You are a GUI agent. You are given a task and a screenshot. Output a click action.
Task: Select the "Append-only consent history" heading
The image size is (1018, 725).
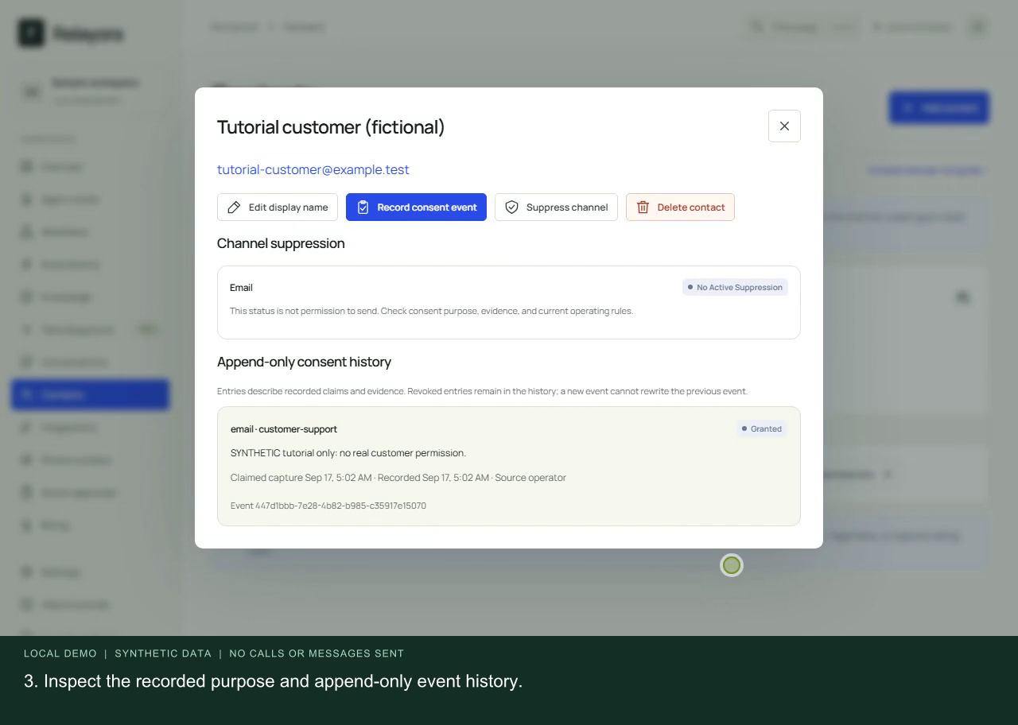tap(304, 362)
